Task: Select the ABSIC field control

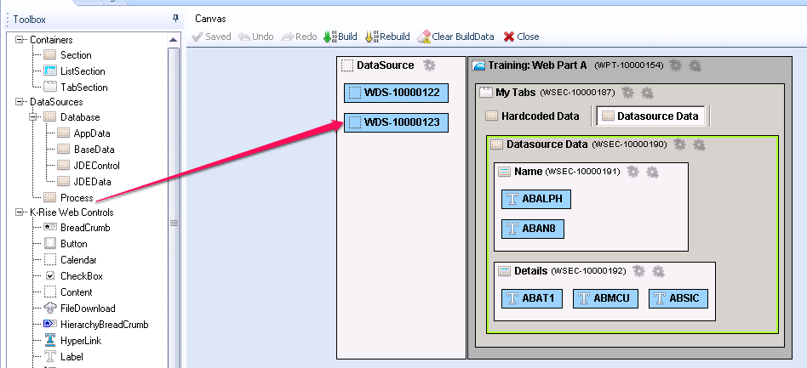Action: [x=678, y=298]
